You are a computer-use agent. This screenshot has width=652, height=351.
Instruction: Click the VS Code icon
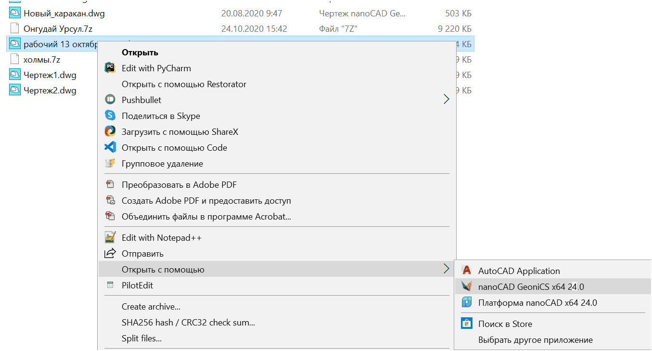tap(110, 148)
